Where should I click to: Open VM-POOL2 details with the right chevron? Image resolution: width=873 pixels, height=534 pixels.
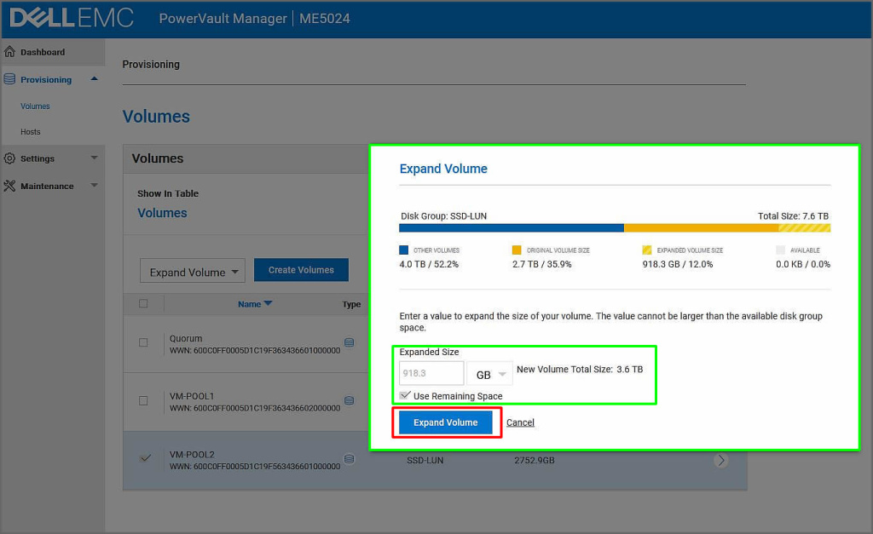tap(721, 460)
